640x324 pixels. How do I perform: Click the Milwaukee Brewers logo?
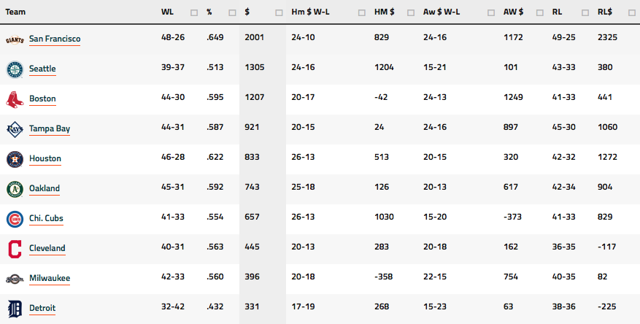pos(15,279)
